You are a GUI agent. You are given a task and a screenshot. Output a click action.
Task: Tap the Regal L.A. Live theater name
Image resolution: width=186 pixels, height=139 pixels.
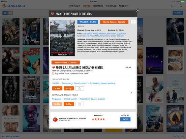[x=79, y=67]
